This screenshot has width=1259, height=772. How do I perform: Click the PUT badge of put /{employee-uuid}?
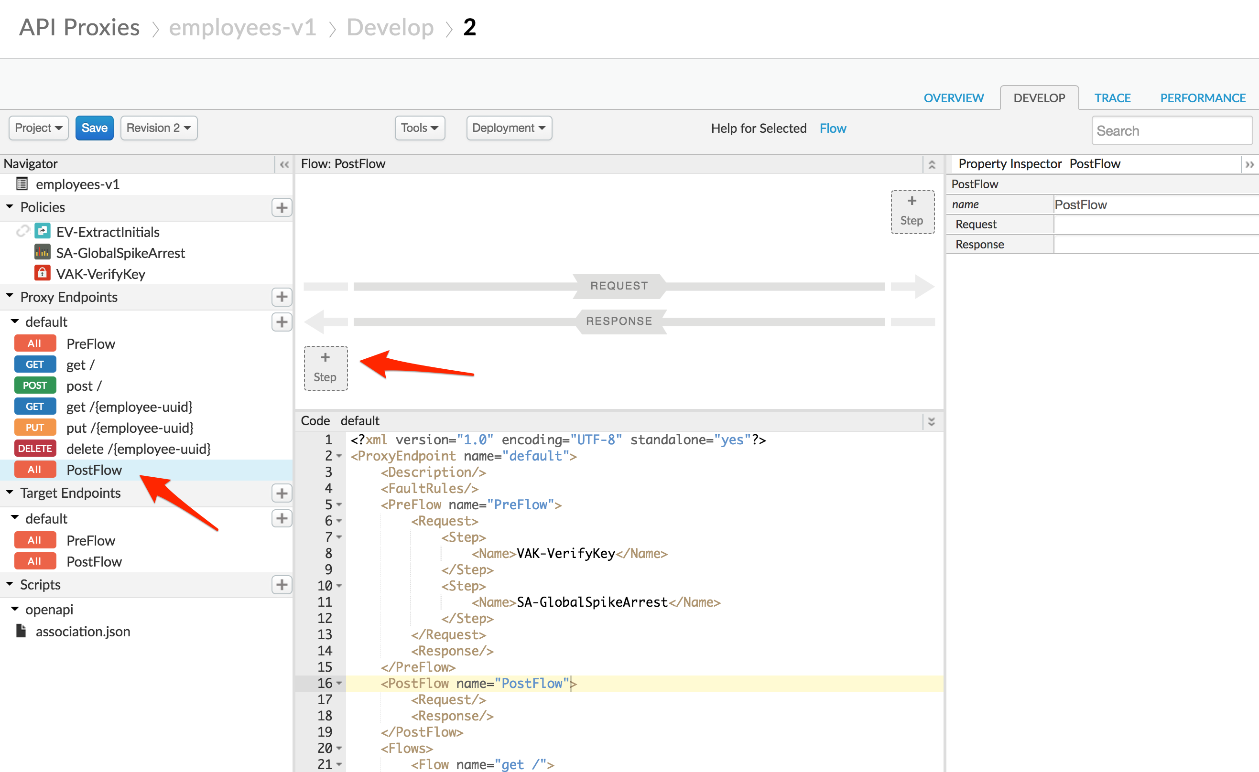pyautogui.click(x=35, y=427)
